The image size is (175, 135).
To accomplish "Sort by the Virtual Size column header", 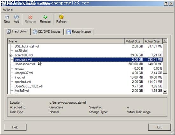I will coord(134,41).
